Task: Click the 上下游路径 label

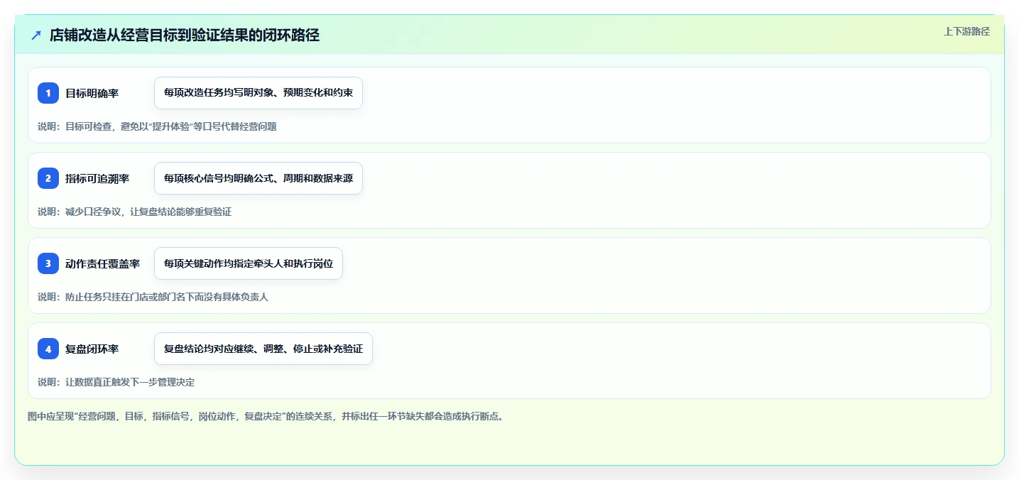Action: pos(966,31)
